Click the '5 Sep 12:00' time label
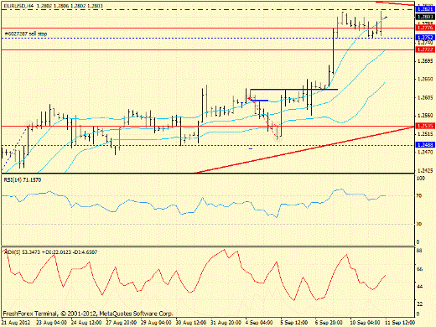Image resolution: width=436 pixels, height=327 pixels. pyautogui.click(x=294, y=323)
